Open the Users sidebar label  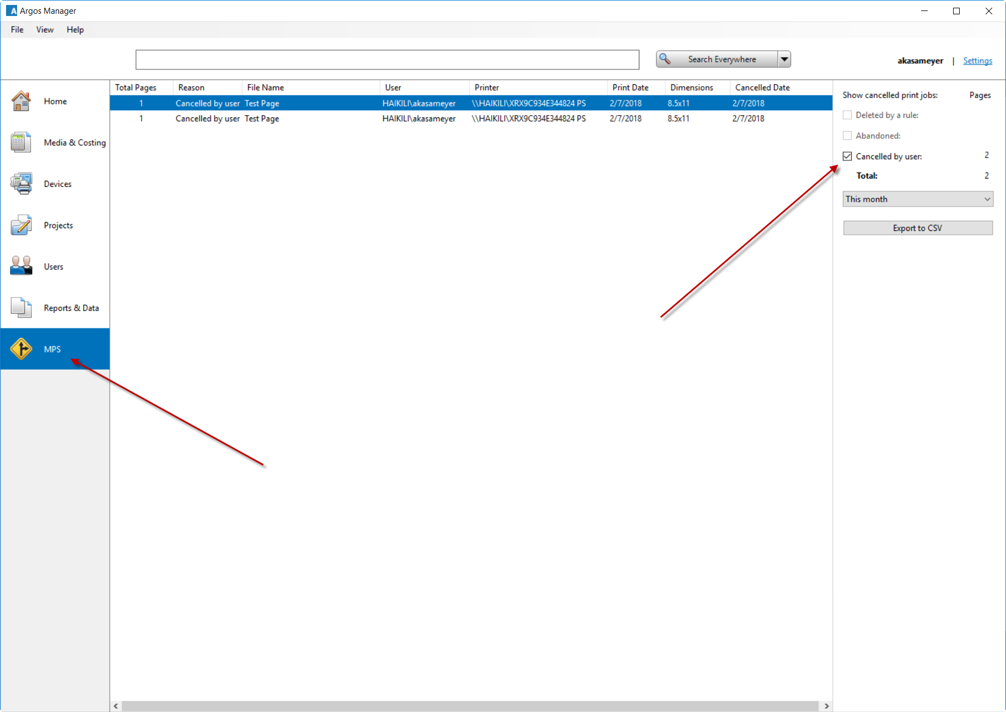click(x=53, y=267)
